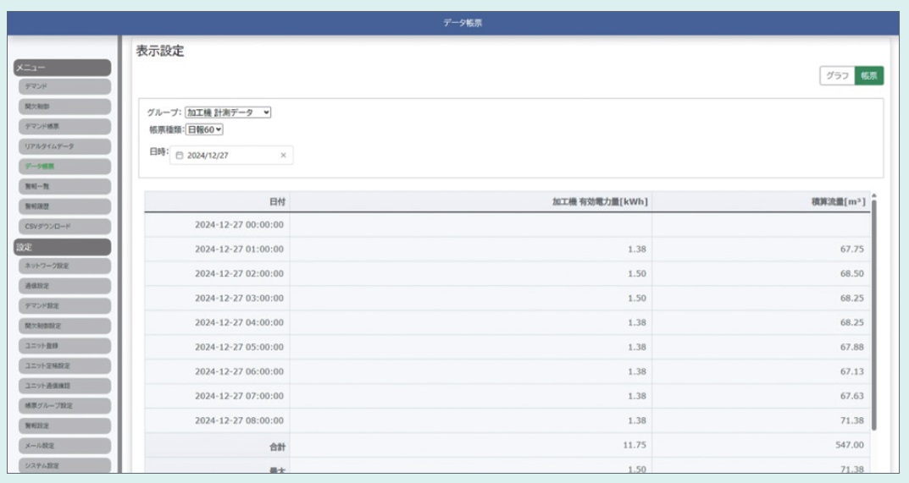Click the メニュー section header
Screen dimensions: 909x483
coord(62,68)
